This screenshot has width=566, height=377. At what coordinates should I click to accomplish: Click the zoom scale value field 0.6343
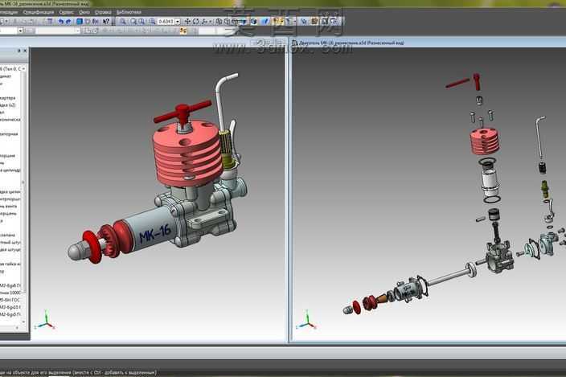click(x=166, y=22)
